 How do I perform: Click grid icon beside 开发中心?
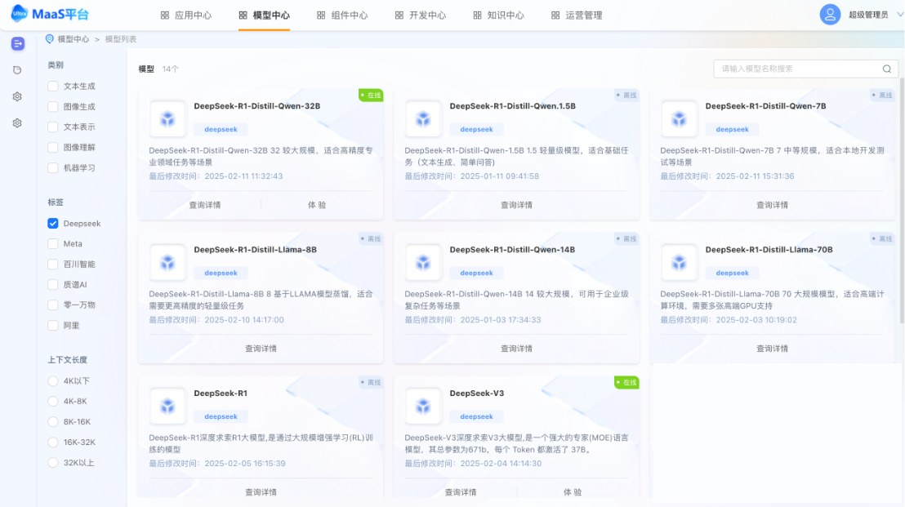399,16
